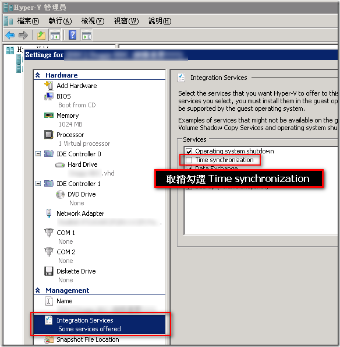Open the Help question mark icon
The width and height of the screenshot is (340, 347).
click(72, 35)
